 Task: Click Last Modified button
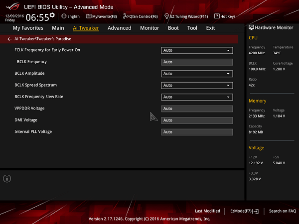tap(207, 211)
